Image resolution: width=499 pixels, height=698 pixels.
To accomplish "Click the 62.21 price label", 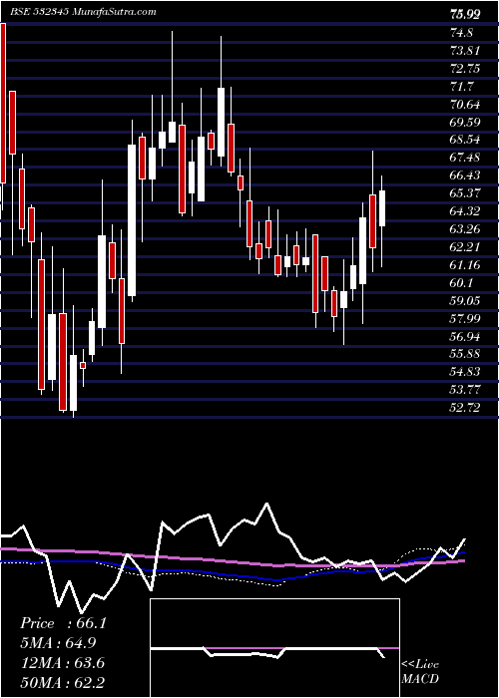I will tap(466, 246).
